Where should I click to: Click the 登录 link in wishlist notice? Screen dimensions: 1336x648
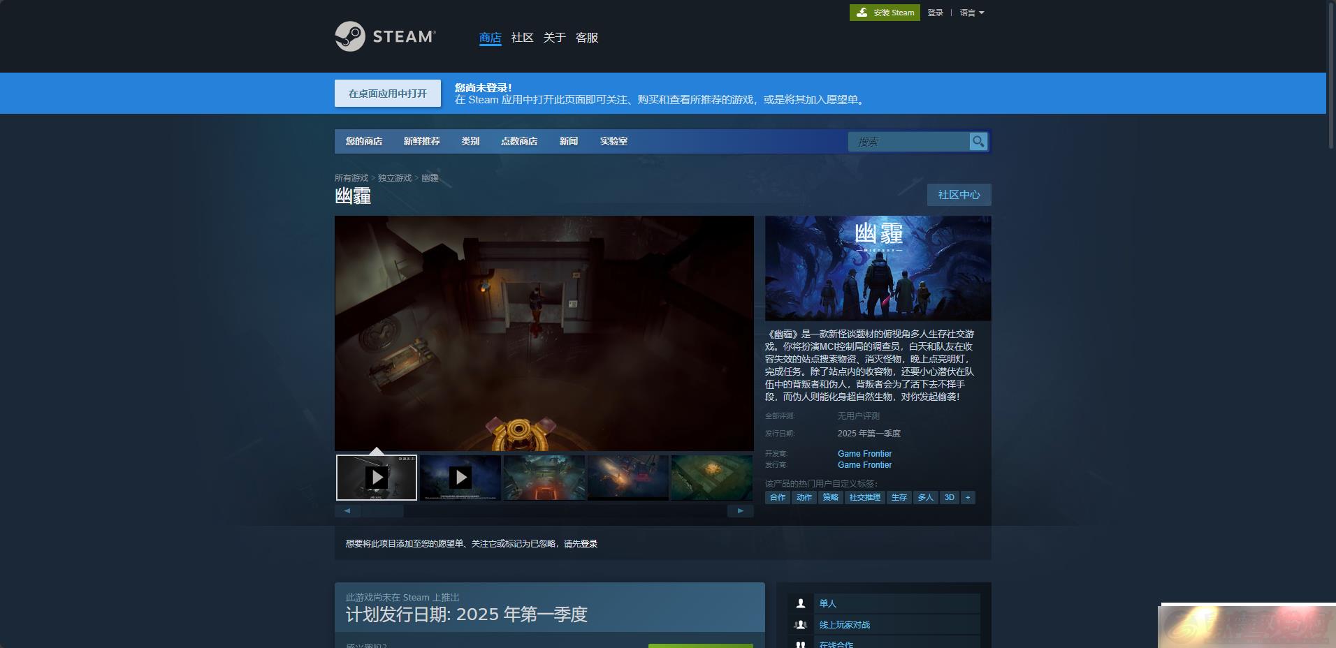pos(589,544)
